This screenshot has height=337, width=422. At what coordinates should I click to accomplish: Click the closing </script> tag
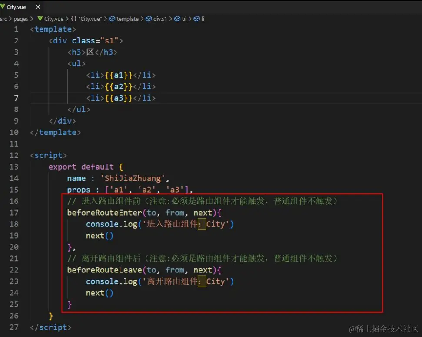51,327
